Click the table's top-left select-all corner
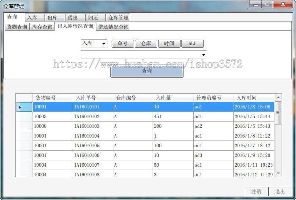Viewport: 296px width, 200px height. [25, 98]
